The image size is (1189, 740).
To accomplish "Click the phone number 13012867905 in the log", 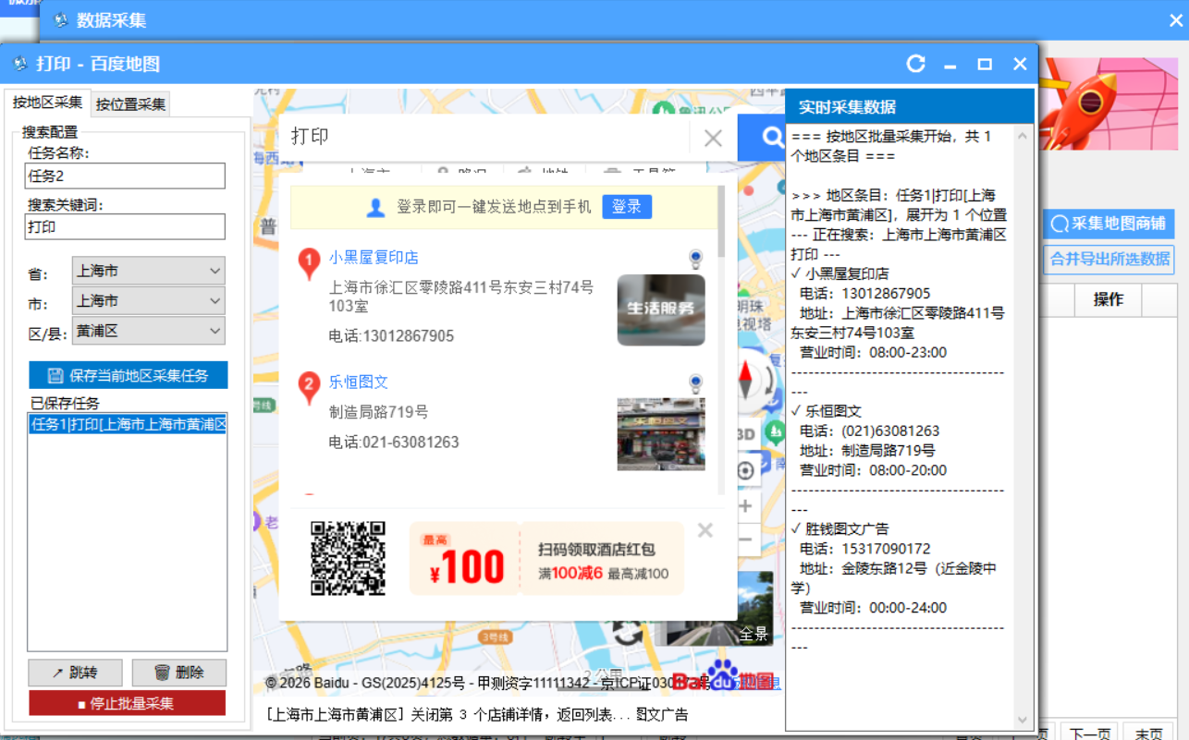I will tap(886, 294).
